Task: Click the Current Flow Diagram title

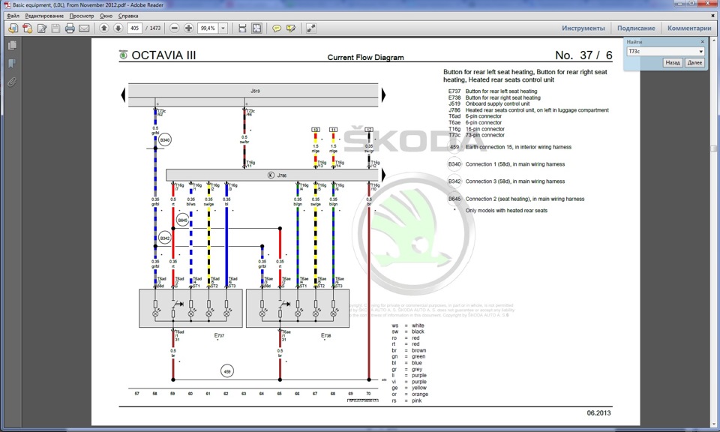Action: [x=365, y=58]
